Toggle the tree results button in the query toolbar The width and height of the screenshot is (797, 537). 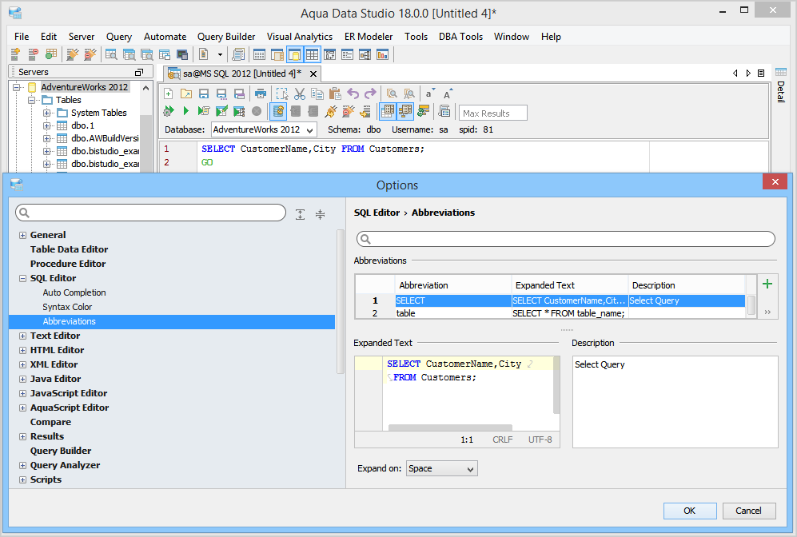click(x=405, y=111)
